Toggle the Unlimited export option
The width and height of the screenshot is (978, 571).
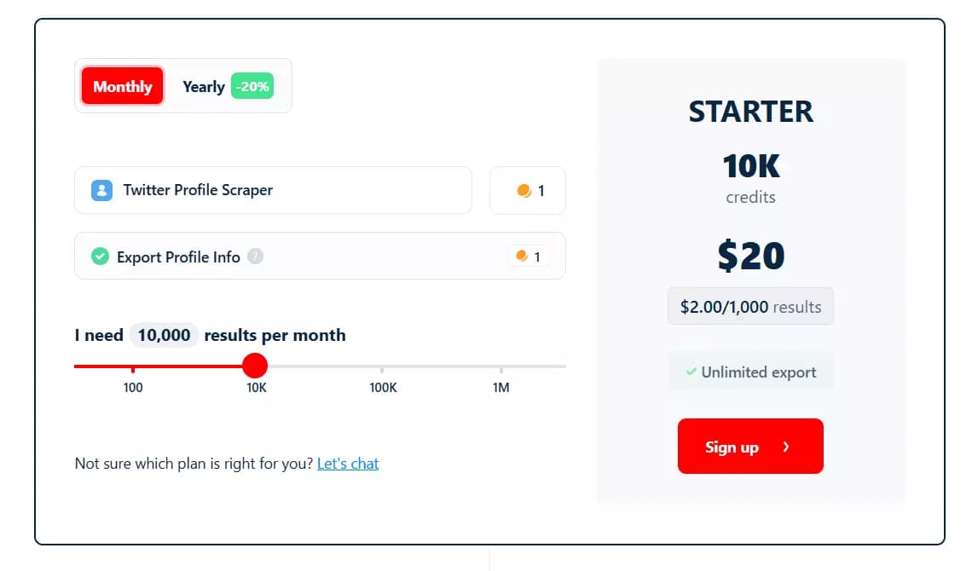(x=750, y=372)
